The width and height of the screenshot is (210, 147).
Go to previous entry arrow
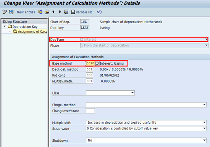(53, 12)
